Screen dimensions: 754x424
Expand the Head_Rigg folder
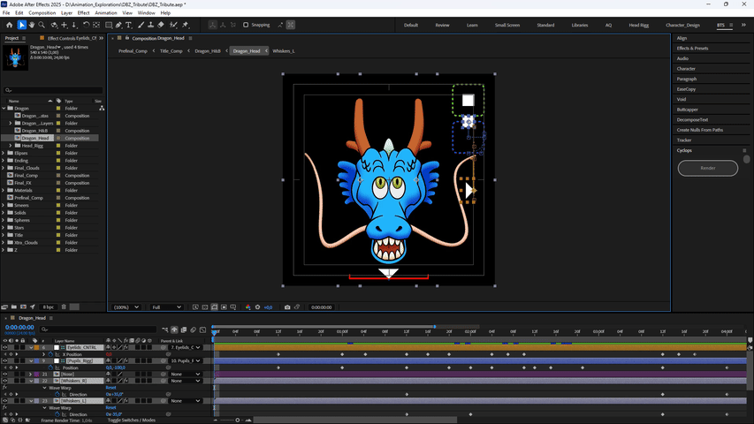tap(10, 145)
